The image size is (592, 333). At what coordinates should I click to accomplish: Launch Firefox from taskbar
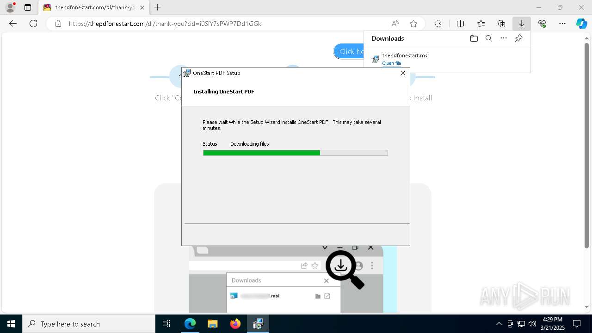(235, 324)
